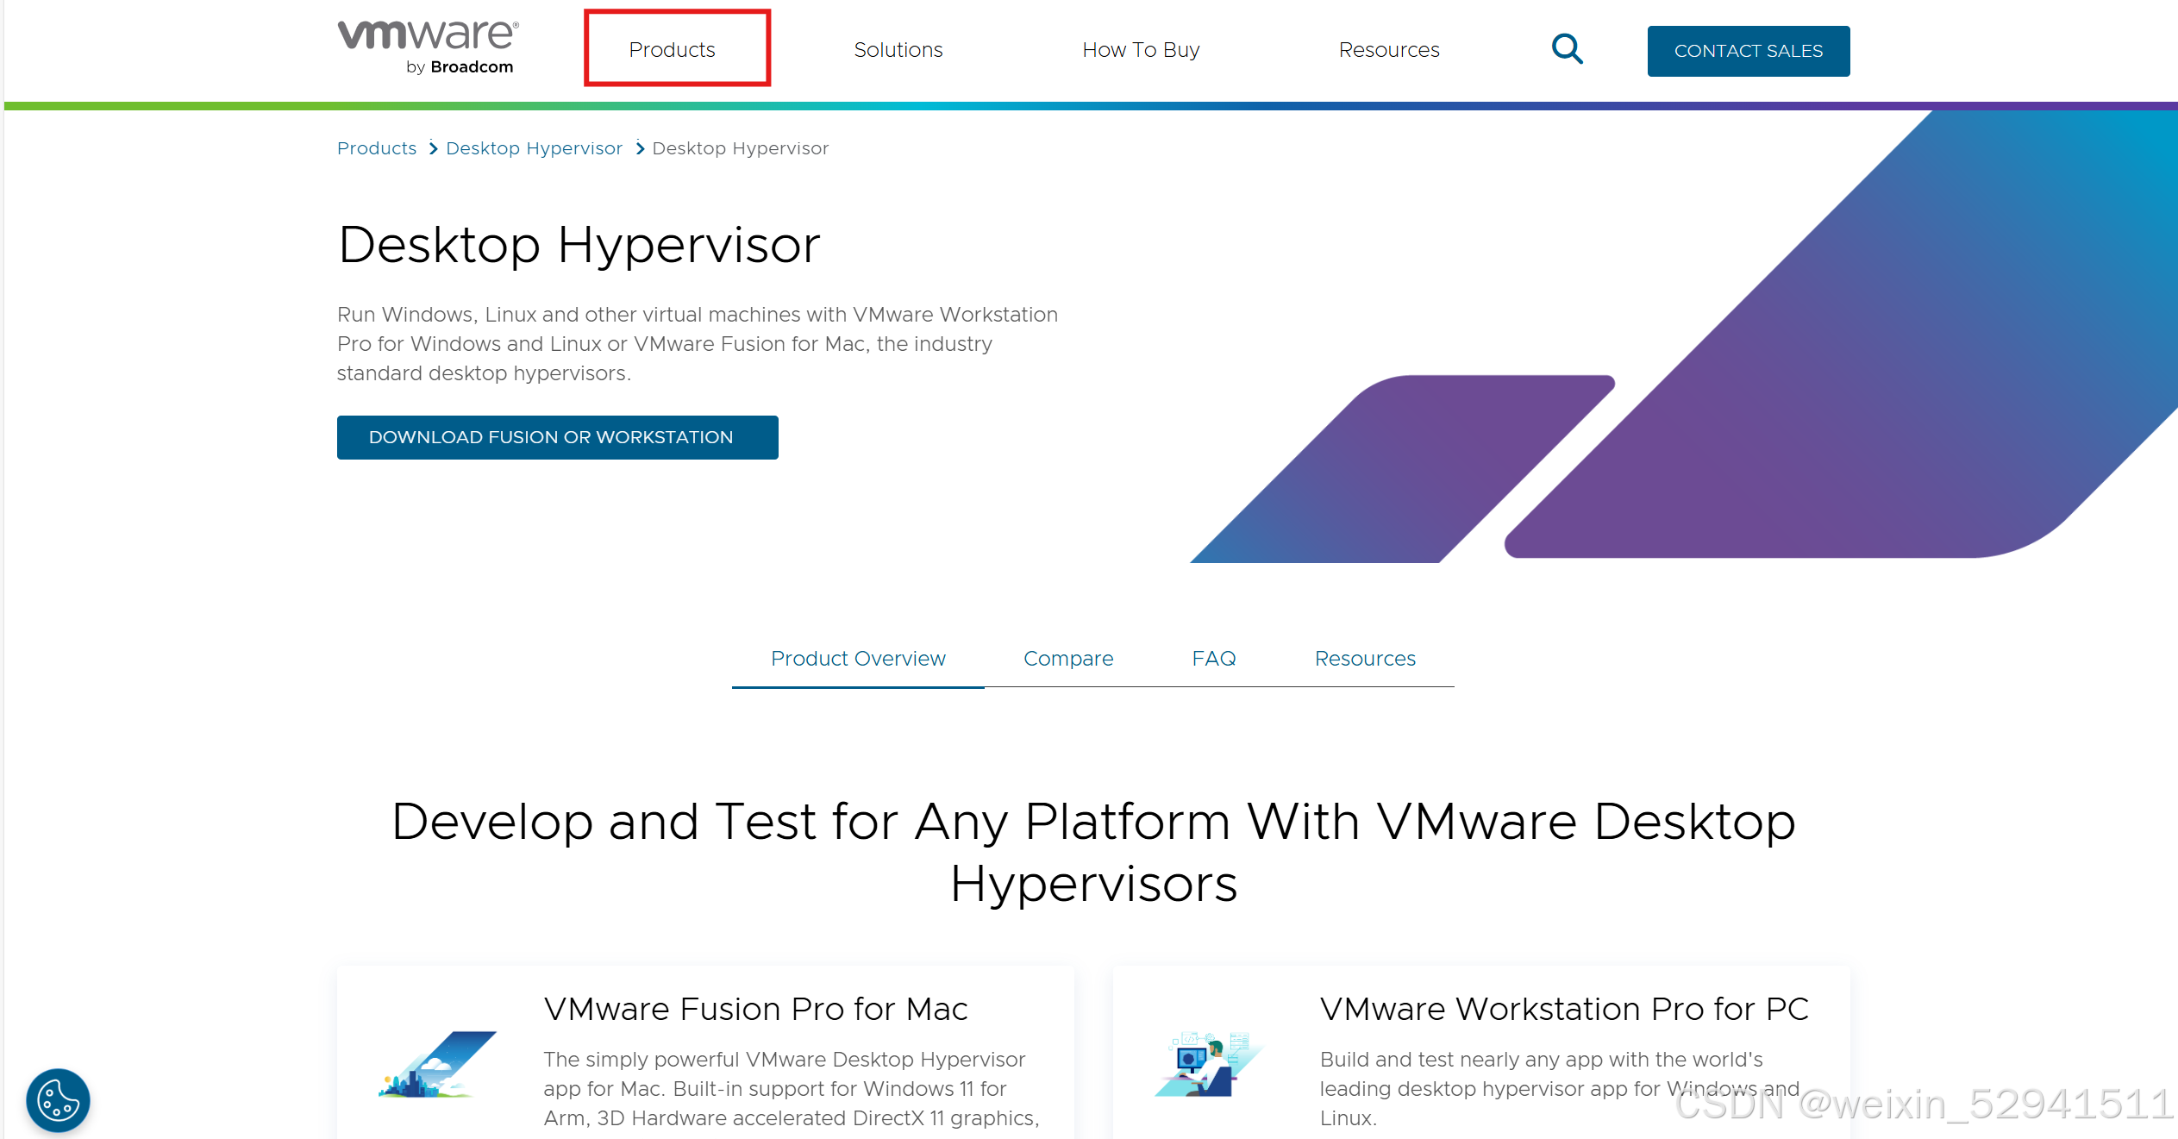Switch to the Compare tab
The height and width of the screenshot is (1139, 2178).
click(1068, 659)
